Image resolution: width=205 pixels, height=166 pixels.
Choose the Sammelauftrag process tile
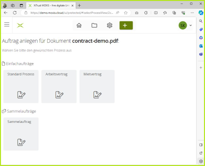[x=21, y=134]
